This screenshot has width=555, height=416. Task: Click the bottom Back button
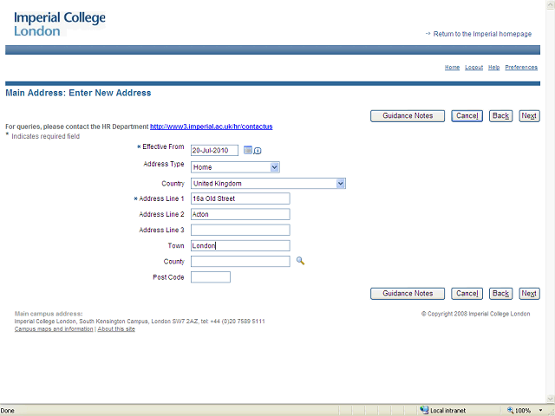500,294
